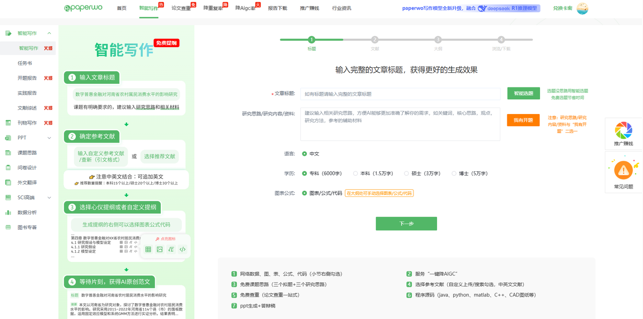Open 常见问题 orange warning icon
This screenshot has width=643, height=319.
[x=623, y=170]
